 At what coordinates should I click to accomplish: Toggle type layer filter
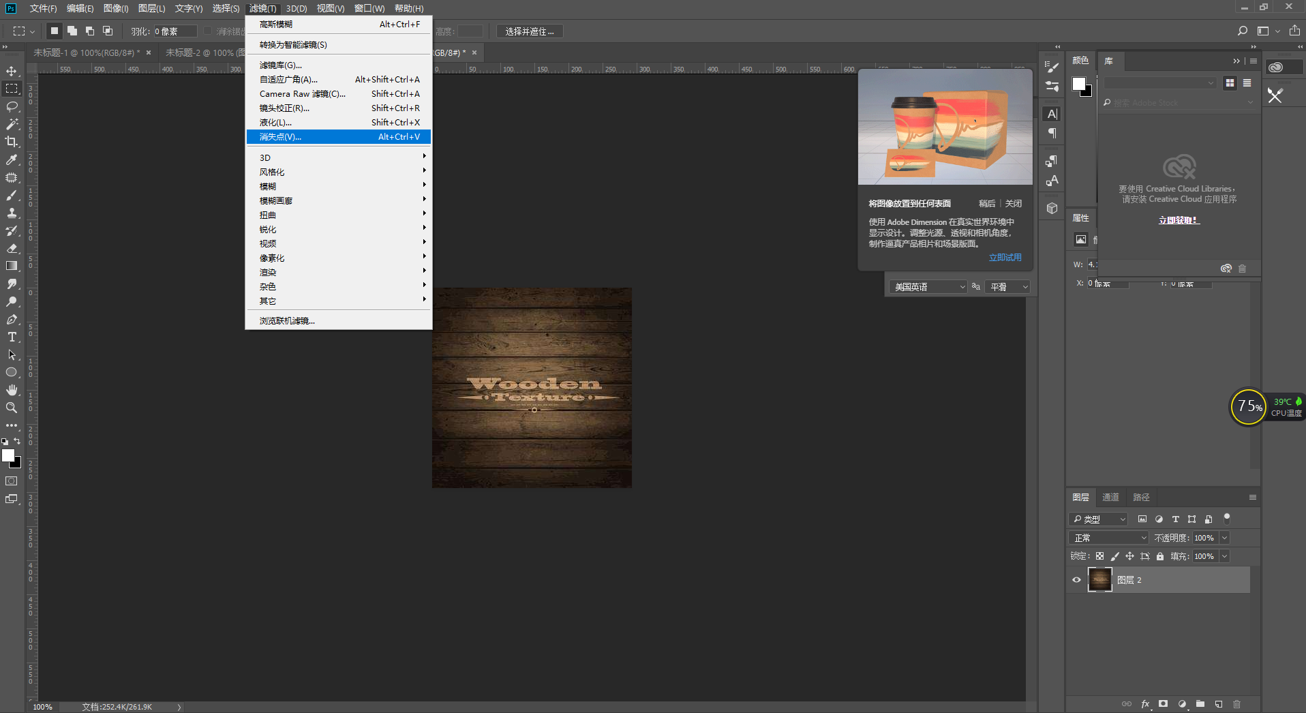pos(1176,519)
